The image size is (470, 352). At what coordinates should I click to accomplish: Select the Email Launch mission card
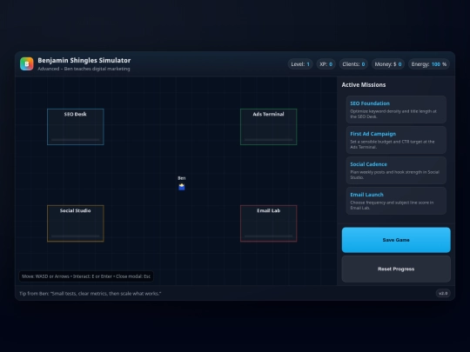click(x=396, y=201)
